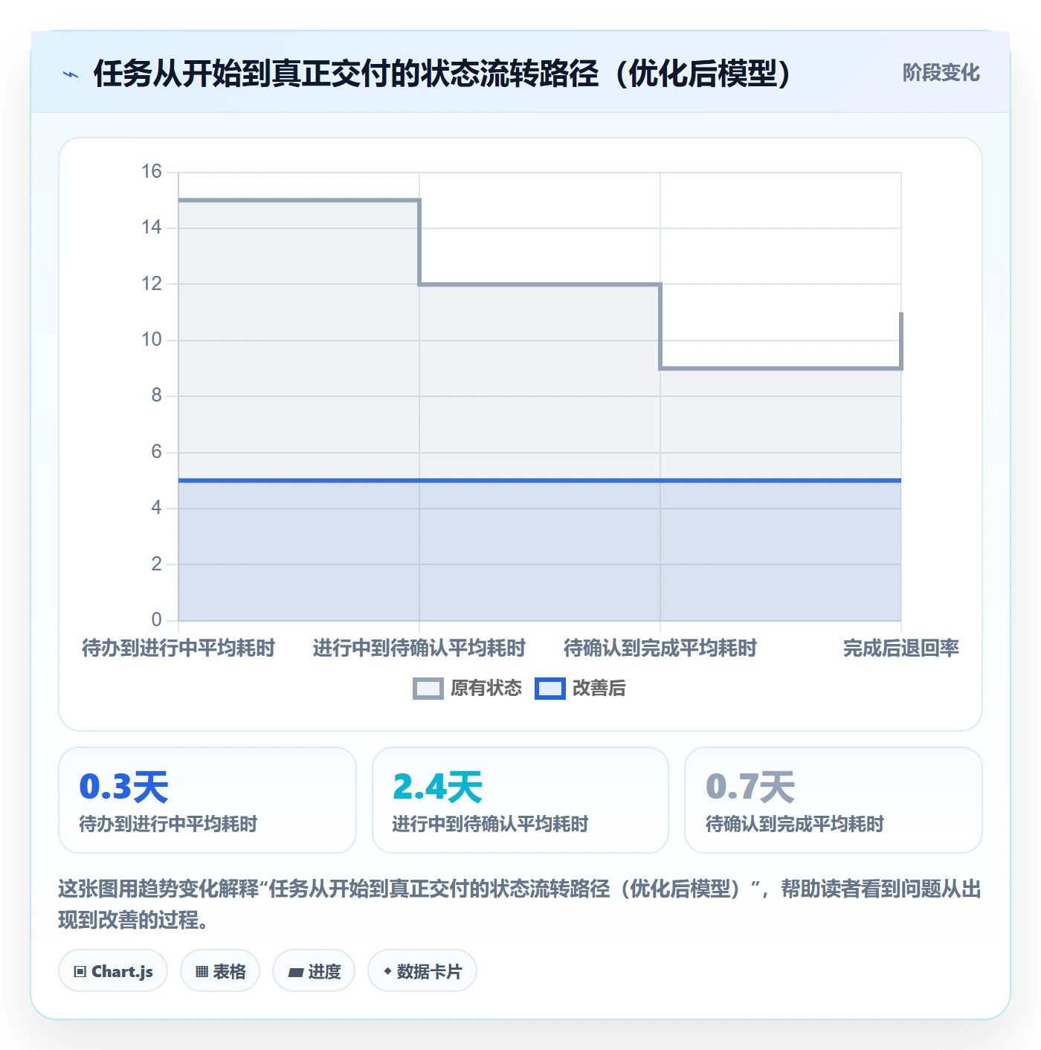
Task: Click the x-axis label 进行中到待确认平均耗时
Action: [419, 648]
